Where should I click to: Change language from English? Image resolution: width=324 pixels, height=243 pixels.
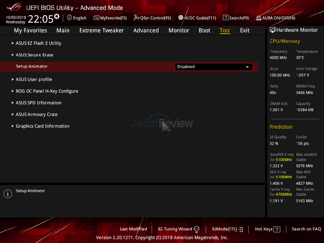coord(80,18)
